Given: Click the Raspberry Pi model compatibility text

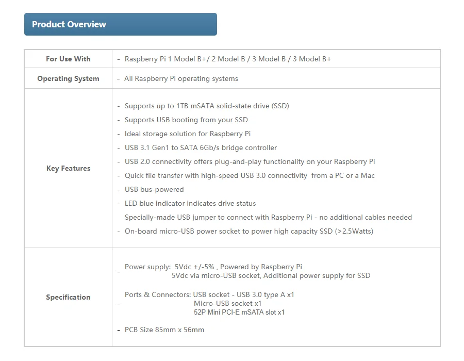Looking at the screenshot, I should coord(228,59).
